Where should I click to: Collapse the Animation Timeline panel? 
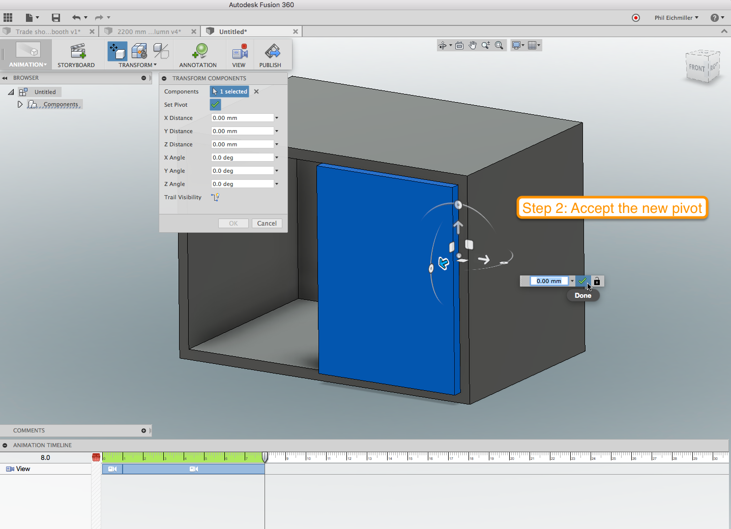coord(5,445)
